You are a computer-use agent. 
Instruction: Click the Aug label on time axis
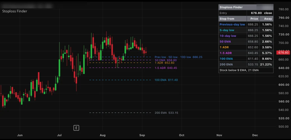point(102,135)
